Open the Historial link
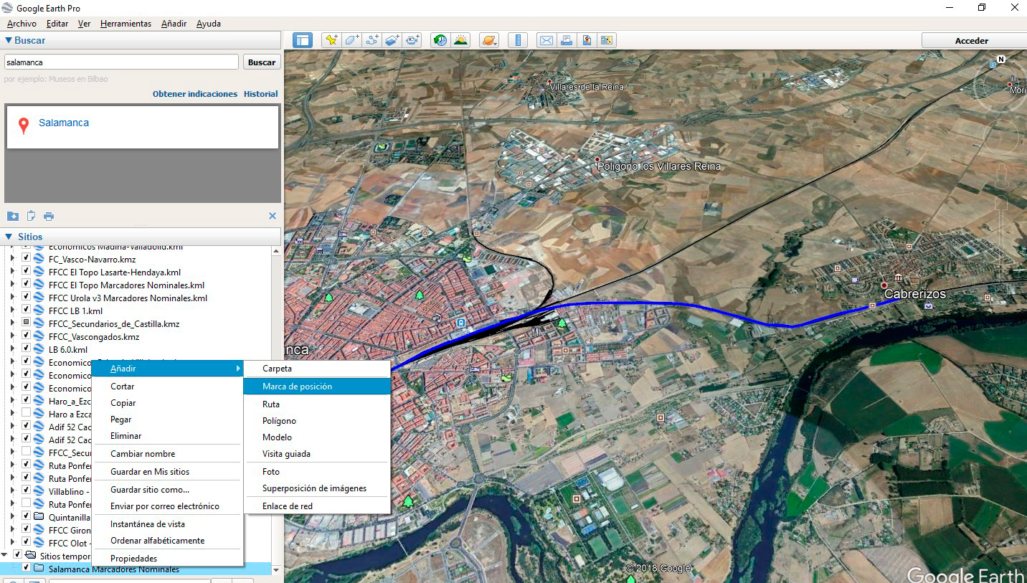1027x583 pixels. coord(260,94)
